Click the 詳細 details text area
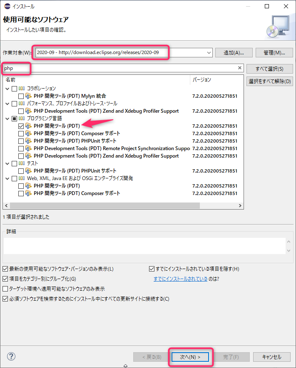The width and height of the screenshot is (296, 368). tap(144, 246)
